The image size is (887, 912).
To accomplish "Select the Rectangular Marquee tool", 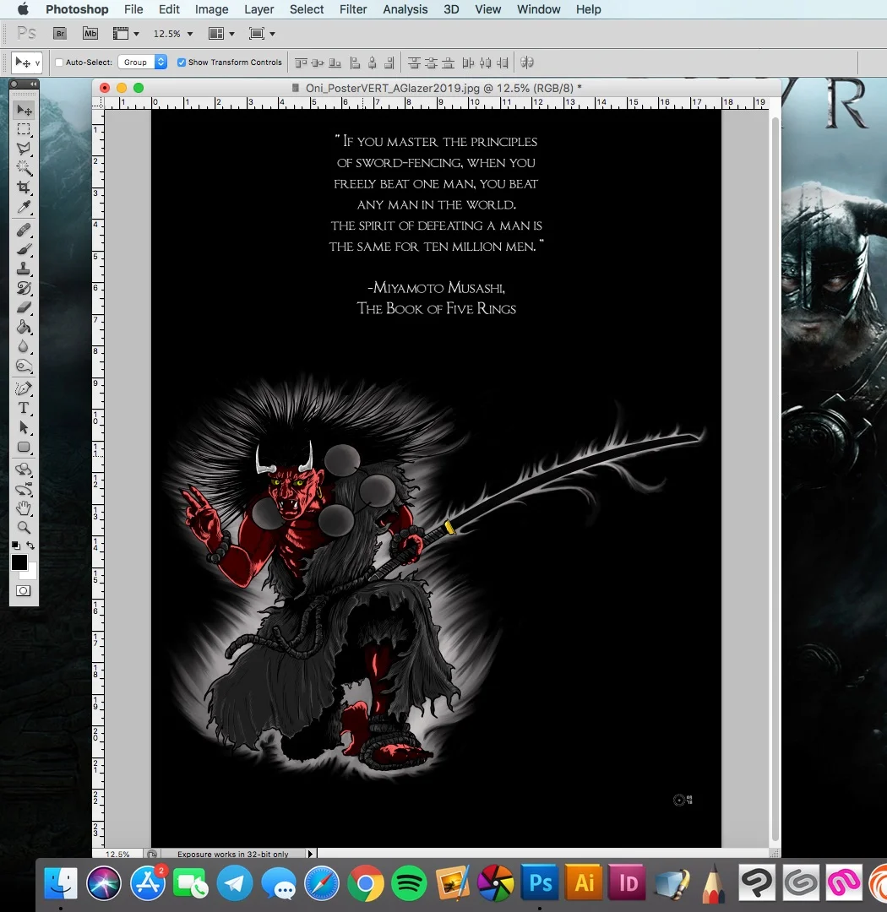I will (x=24, y=129).
